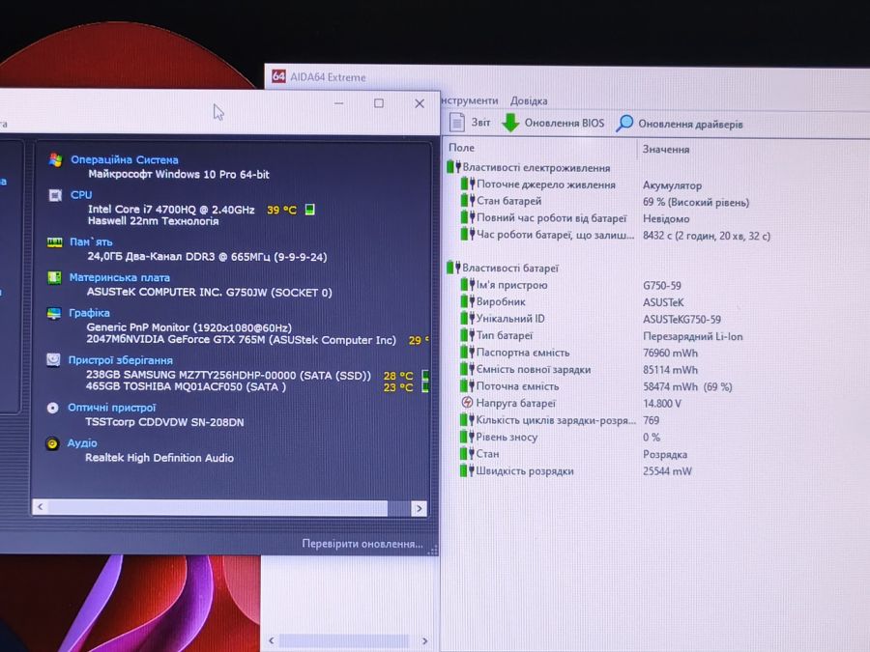Open the Оптичні пристрої section link
Screen dimensions: 870x652
tap(111, 408)
